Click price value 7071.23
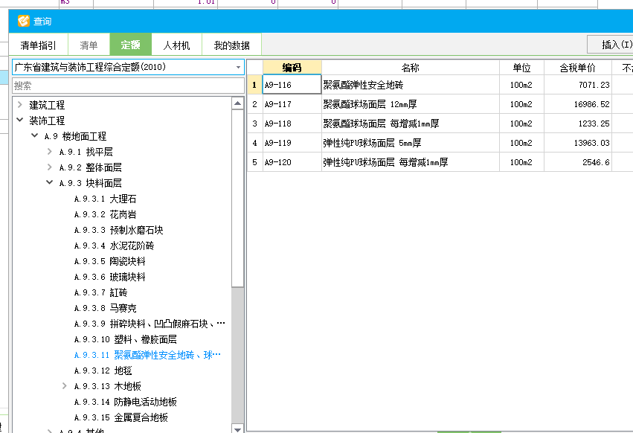Image resolution: width=633 pixels, height=433 pixels. coord(594,85)
